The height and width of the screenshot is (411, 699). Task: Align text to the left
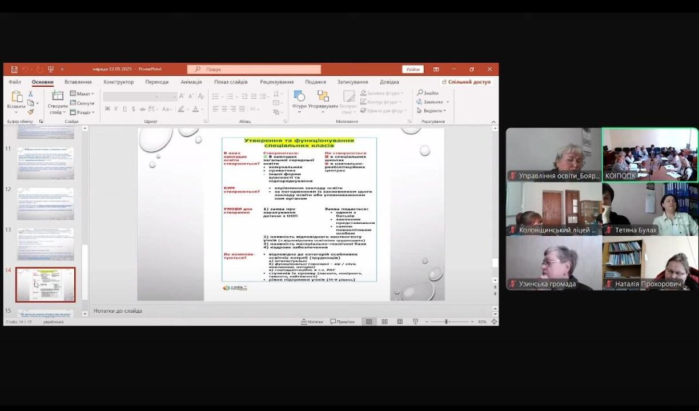pos(216,108)
